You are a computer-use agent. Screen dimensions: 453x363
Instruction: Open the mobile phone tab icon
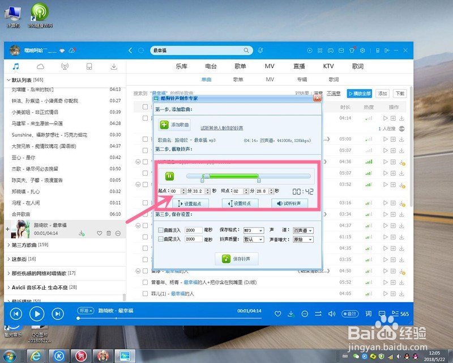(89, 67)
